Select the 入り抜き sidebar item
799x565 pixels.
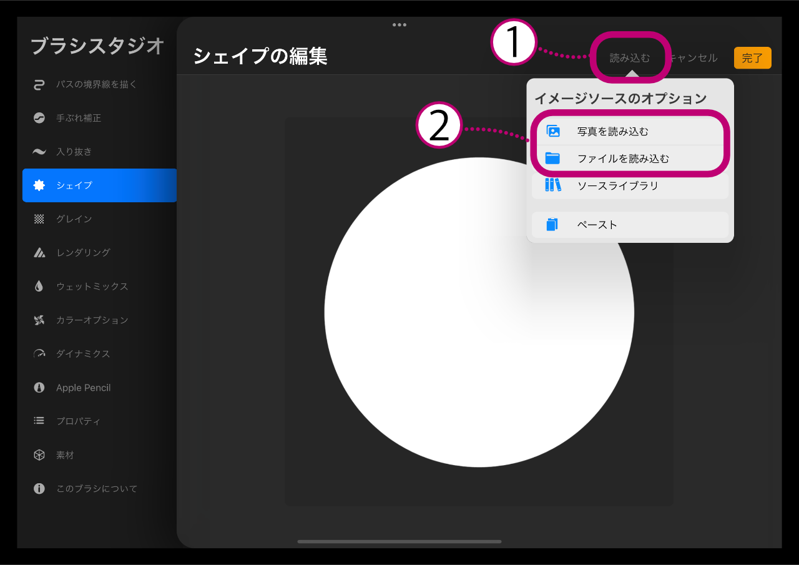pos(99,152)
